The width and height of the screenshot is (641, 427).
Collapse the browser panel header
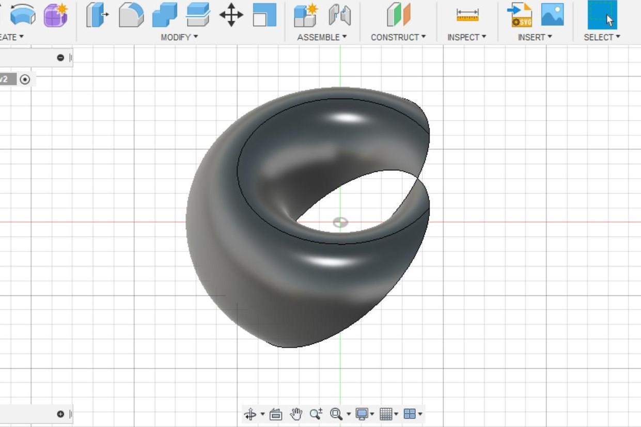[x=61, y=57]
